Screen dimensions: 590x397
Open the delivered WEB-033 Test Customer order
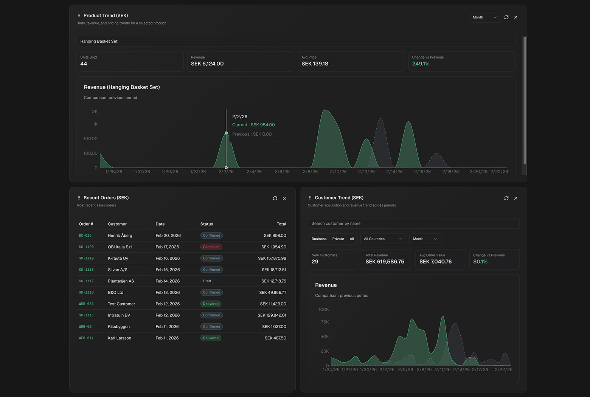pos(86,304)
